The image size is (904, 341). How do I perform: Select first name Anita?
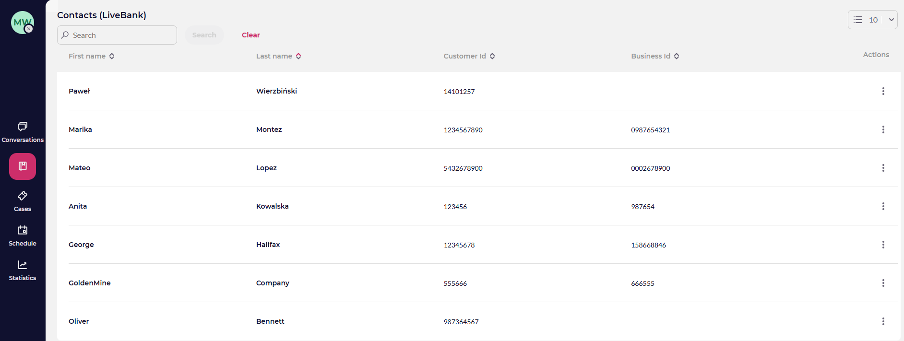click(x=78, y=206)
